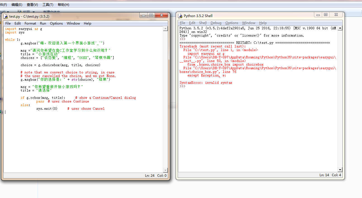Viewport: 362px width, 198px height.
Task: Click scroll up arrow in Python Shell
Action: coord(340,28)
